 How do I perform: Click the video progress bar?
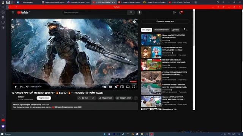click(75, 83)
